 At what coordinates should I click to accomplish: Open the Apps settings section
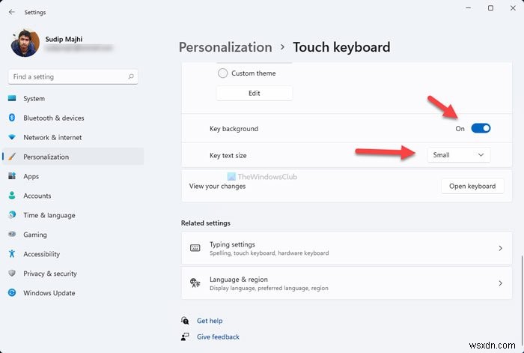(x=31, y=176)
